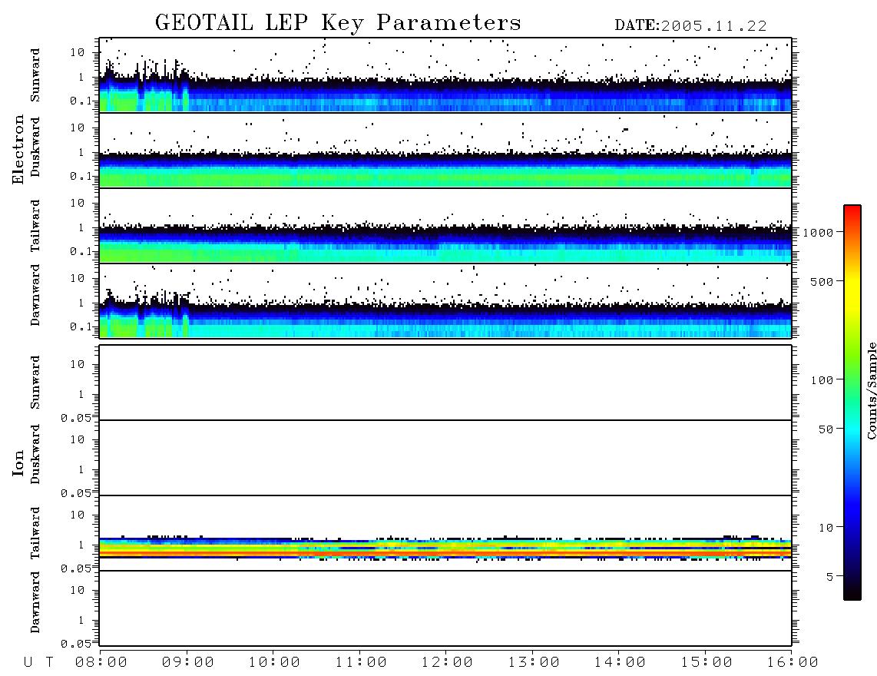Screen dimensions: 877x676
Task: Select the Electron Tailward panel label
Action: point(35,226)
